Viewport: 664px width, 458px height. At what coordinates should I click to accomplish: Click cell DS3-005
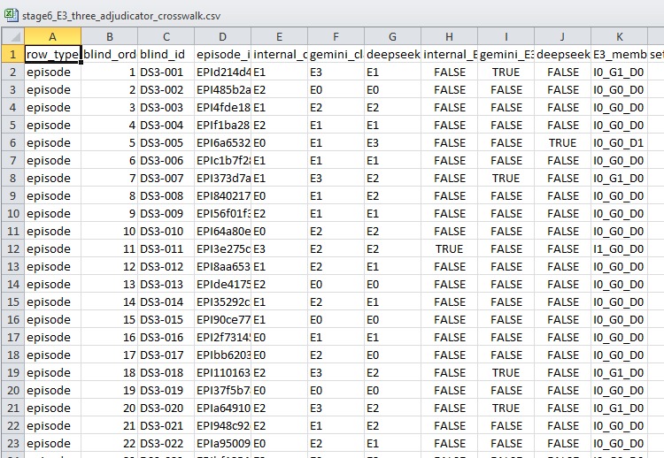pos(166,142)
